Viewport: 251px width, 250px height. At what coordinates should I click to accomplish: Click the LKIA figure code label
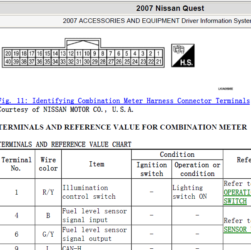pos(226,89)
